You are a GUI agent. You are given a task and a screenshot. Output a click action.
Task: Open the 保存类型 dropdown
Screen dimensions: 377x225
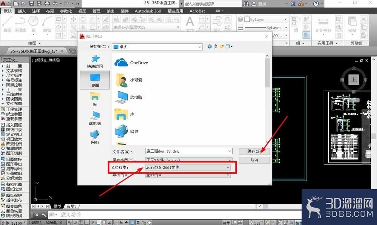coord(189,160)
